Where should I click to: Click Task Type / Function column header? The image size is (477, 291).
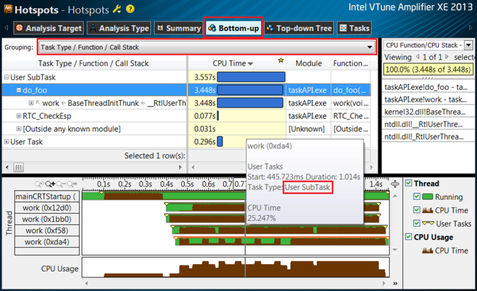coord(94,63)
